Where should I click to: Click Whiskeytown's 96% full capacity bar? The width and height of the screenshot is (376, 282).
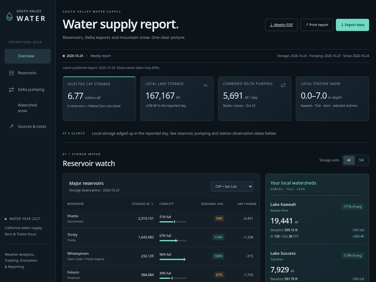tap(173, 259)
